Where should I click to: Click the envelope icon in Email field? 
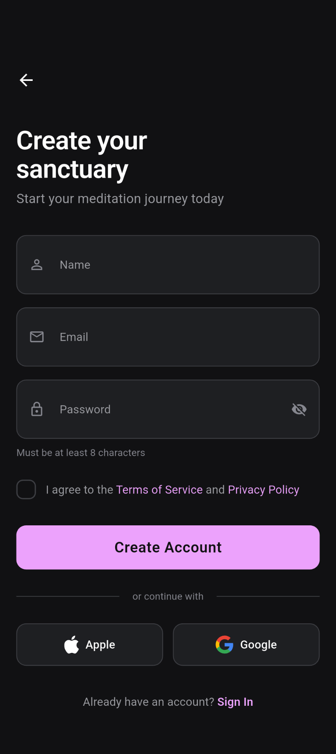37,337
